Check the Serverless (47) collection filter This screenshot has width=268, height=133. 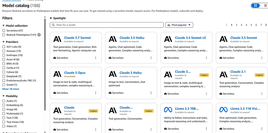[4, 30]
